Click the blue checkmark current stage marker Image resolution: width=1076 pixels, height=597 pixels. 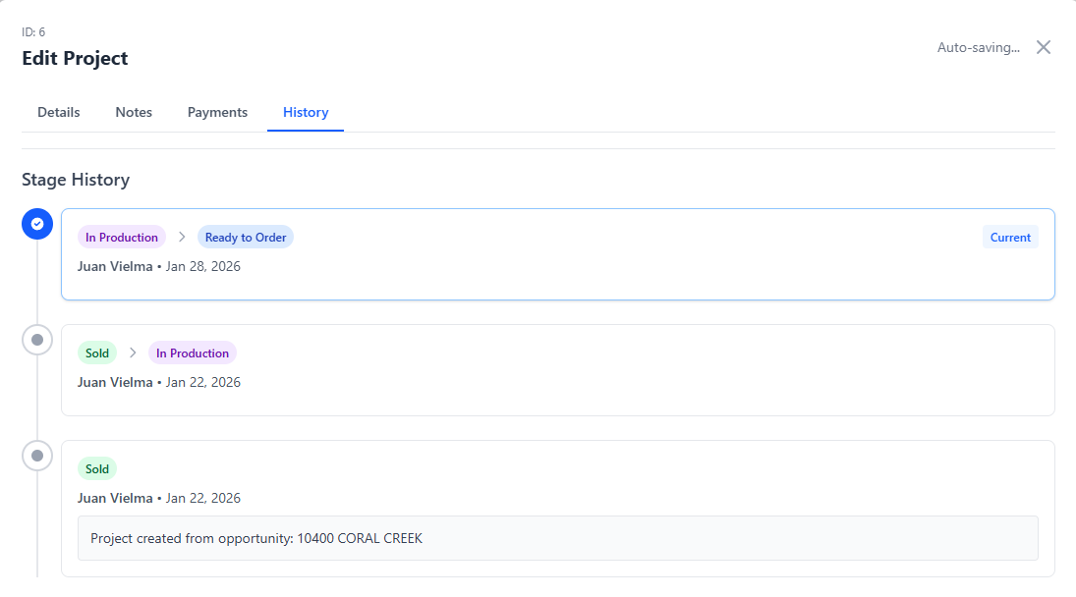coord(37,224)
